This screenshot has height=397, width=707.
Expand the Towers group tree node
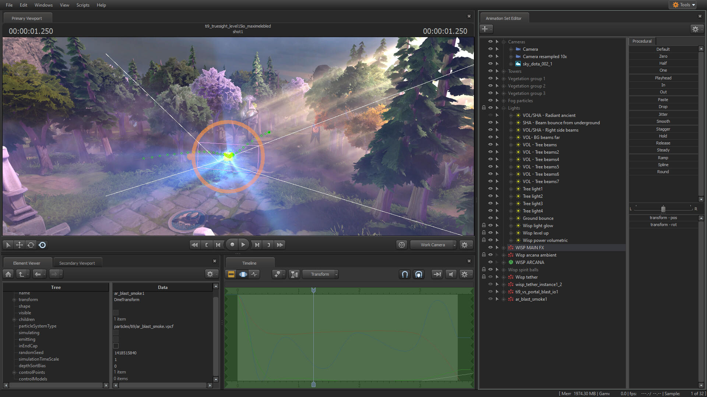503,71
